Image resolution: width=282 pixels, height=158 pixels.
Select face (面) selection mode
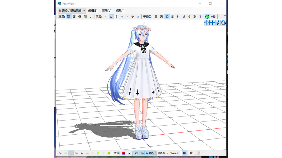(74, 17)
